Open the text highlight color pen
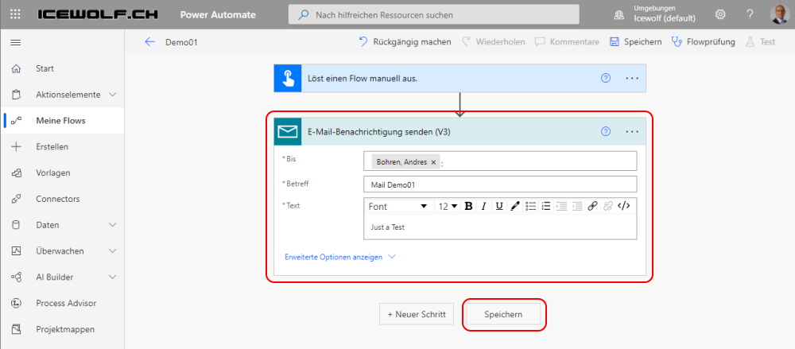Screen dimensions: 795x349 [514, 206]
